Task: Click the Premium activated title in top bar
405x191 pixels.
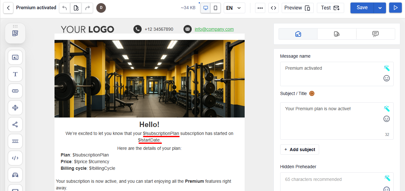Action: coord(36,8)
